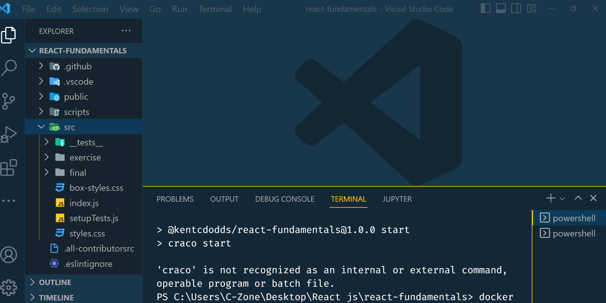The image size is (606, 303).
Task: Open the Extensions view
Action: [9, 168]
